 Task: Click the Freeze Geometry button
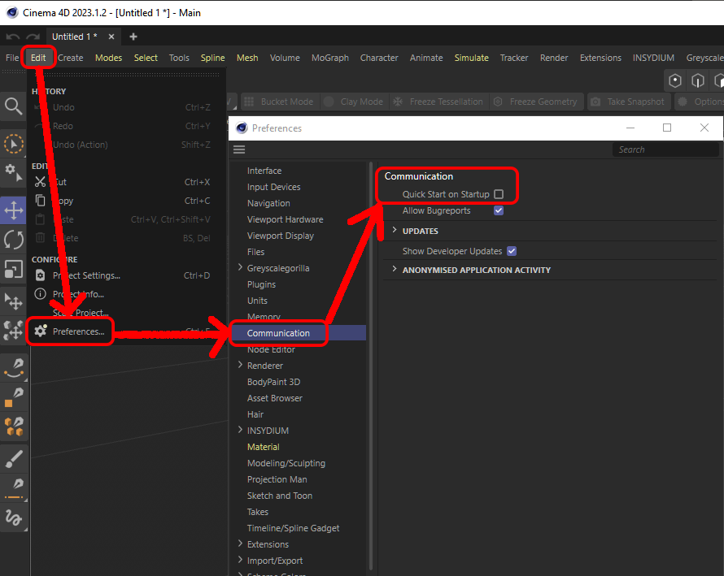point(535,102)
